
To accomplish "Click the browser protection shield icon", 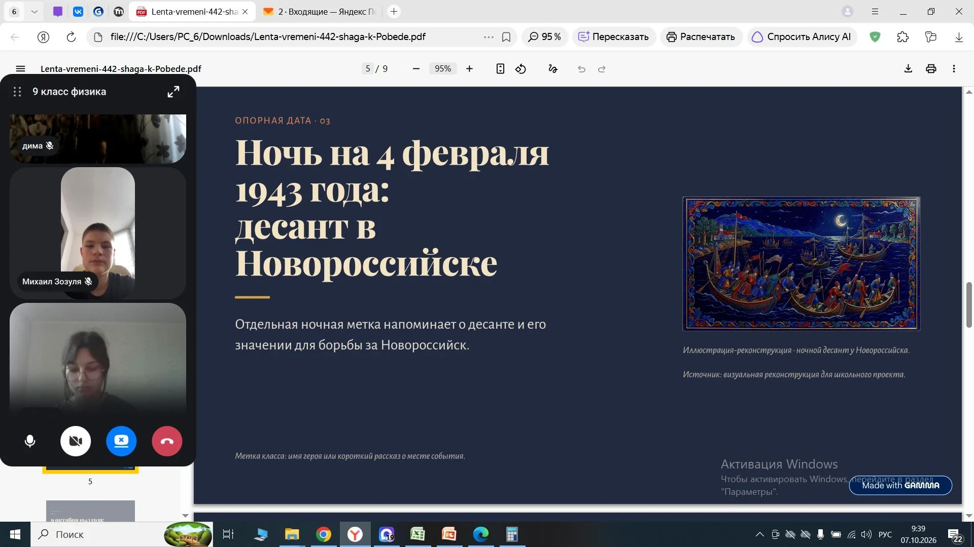I will (875, 37).
